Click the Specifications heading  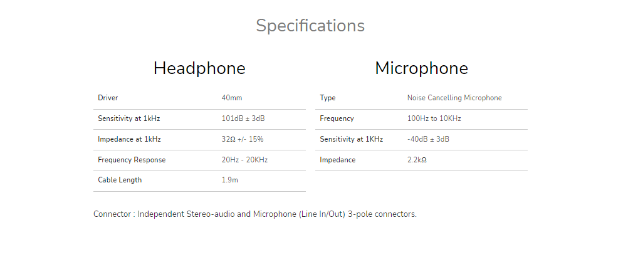click(x=310, y=26)
